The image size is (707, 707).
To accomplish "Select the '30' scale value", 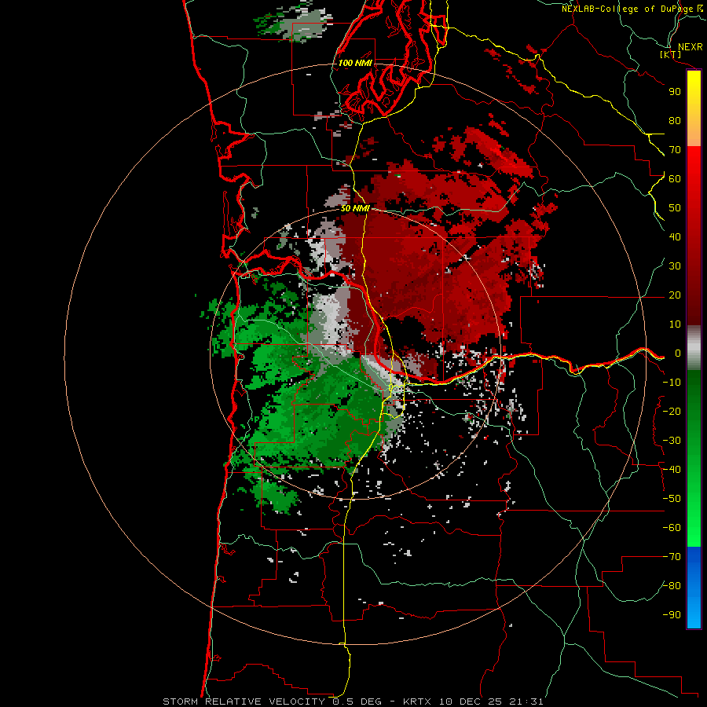I will tap(675, 266).
